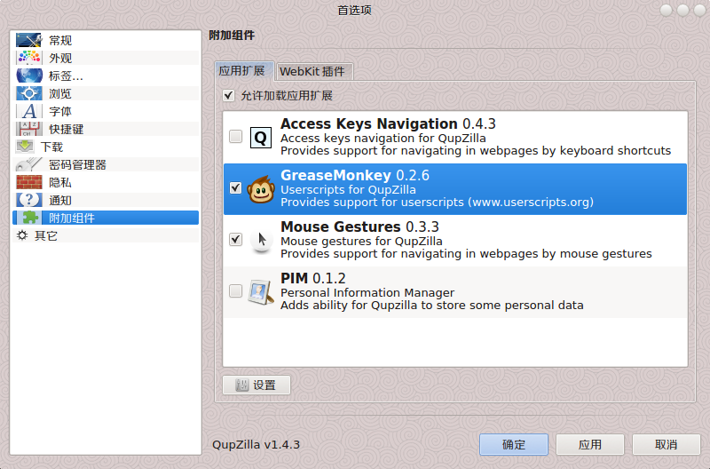
Task: Select the 下载 category label
Action: (x=51, y=147)
